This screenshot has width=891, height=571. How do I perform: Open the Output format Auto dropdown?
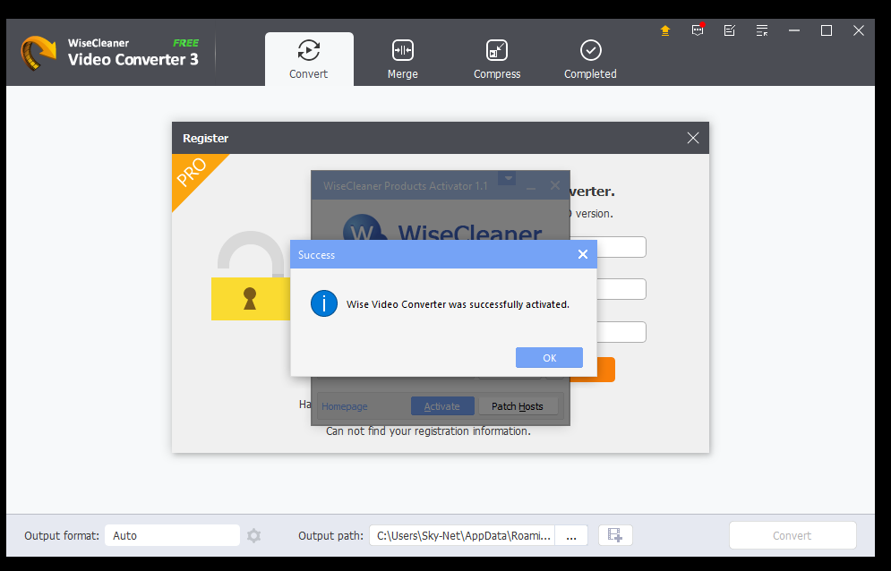pyautogui.click(x=172, y=535)
